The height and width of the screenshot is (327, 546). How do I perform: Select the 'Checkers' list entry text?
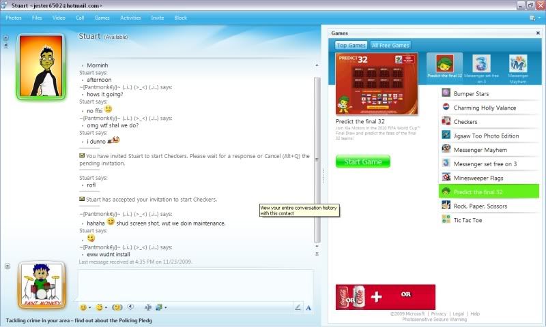465,122
